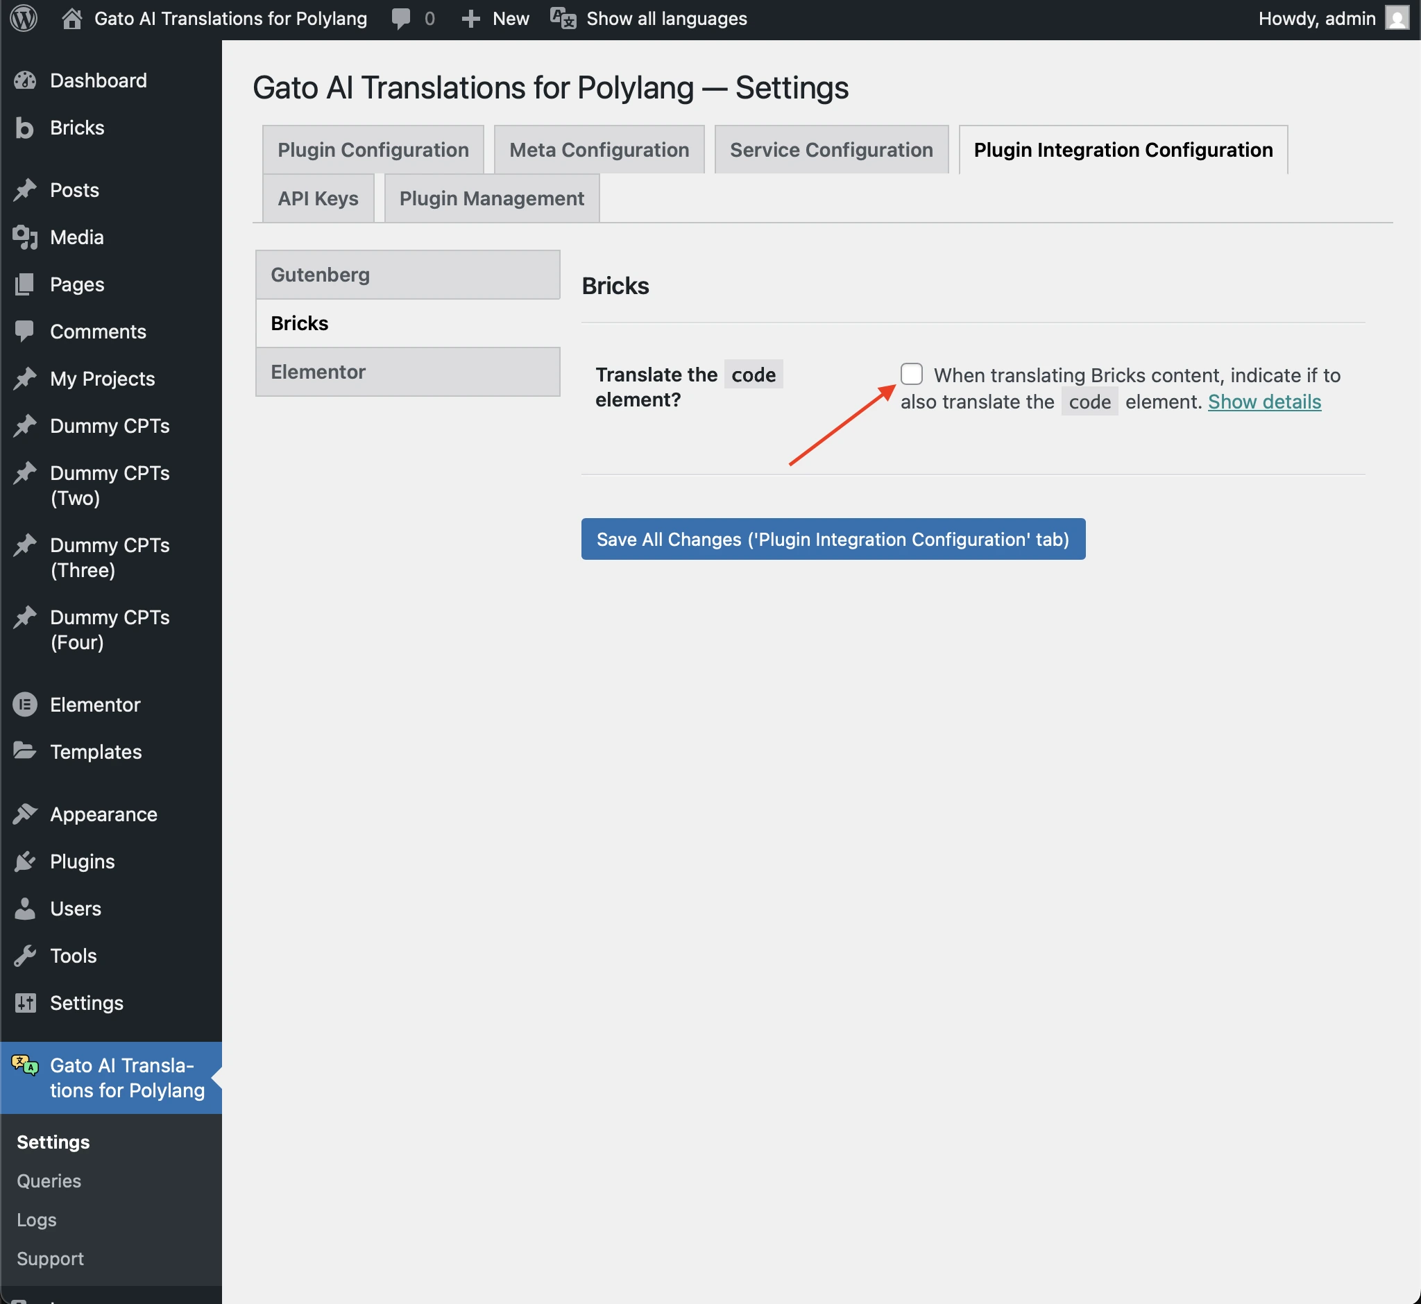Switch to the Elementor integration tab
Screen dimensions: 1421x1304
[407, 371]
